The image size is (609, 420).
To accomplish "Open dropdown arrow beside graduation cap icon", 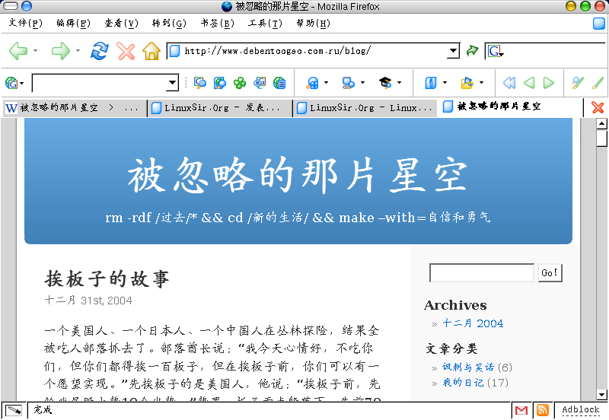I will (x=399, y=83).
